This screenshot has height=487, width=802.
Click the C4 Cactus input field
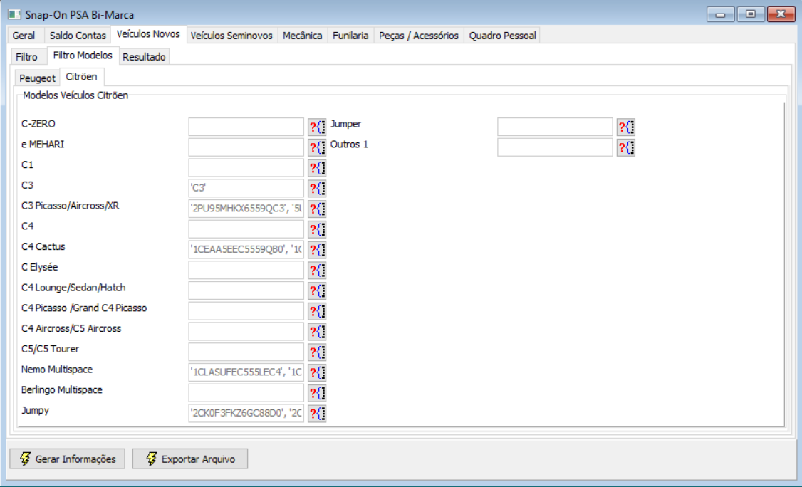point(246,250)
